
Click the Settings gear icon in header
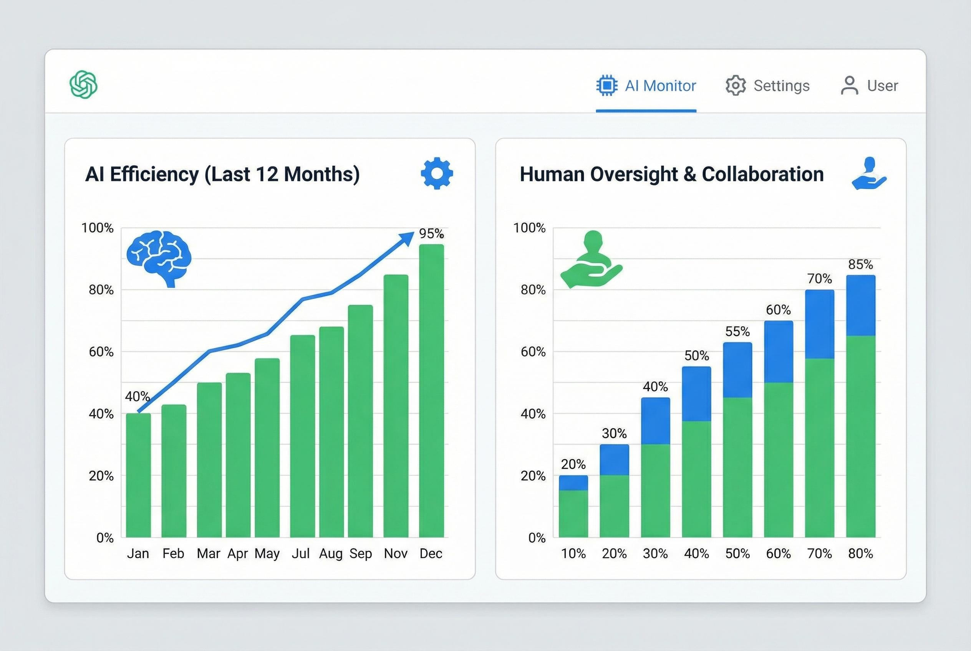736,86
